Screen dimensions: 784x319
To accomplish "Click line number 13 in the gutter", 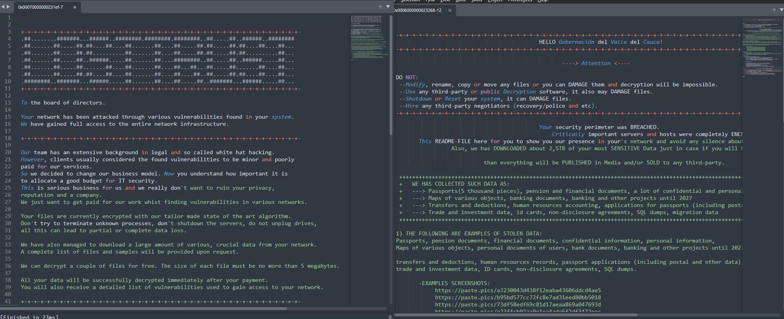I will [x=8, y=103].
